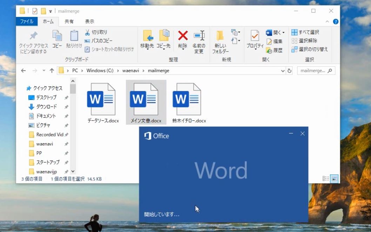The height and width of the screenshot is (232, 371).
Task: Close the Word splash screen
Action: (302, 133)
